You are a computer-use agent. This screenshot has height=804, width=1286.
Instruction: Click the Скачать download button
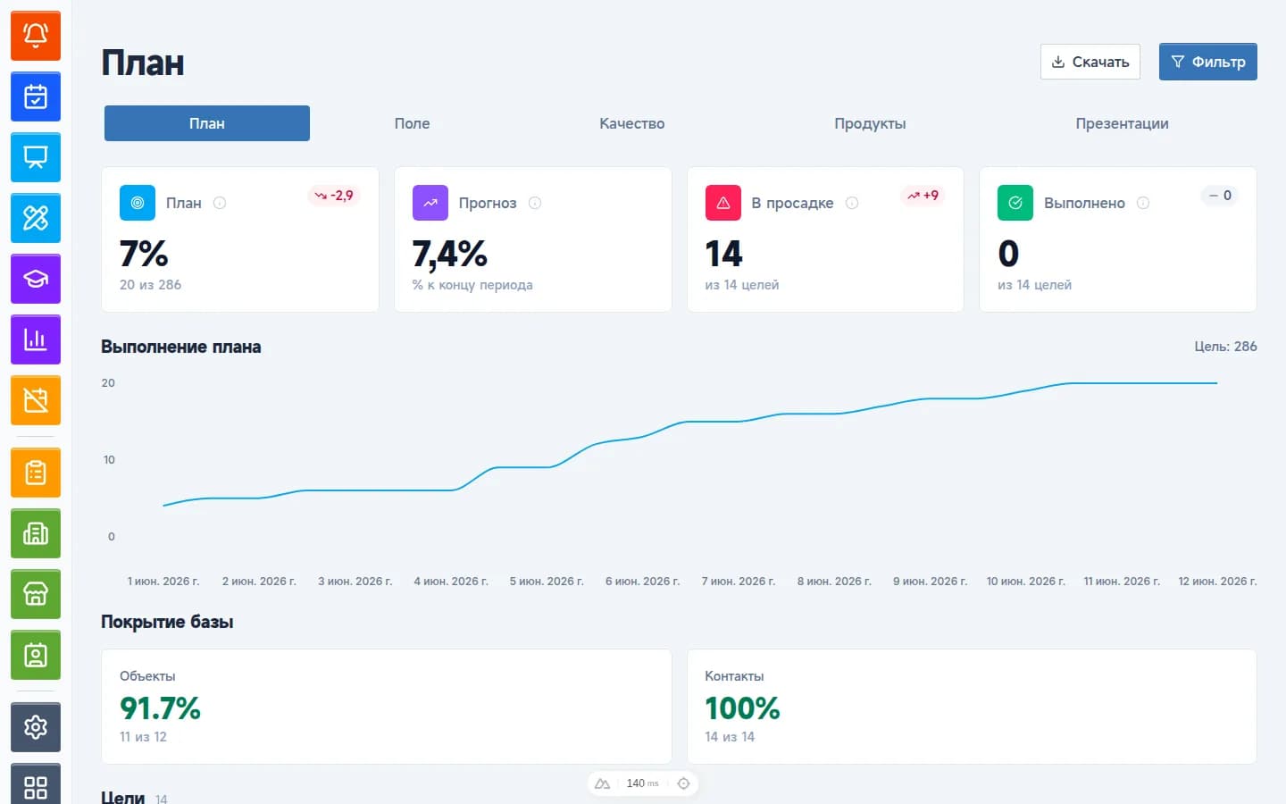coord(1090,62)
